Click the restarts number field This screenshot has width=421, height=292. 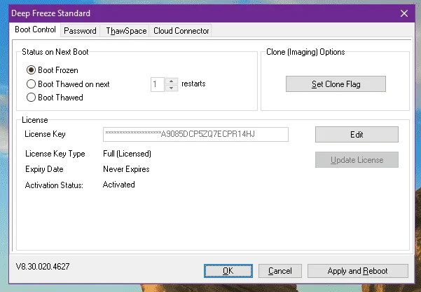click(158, 84)
